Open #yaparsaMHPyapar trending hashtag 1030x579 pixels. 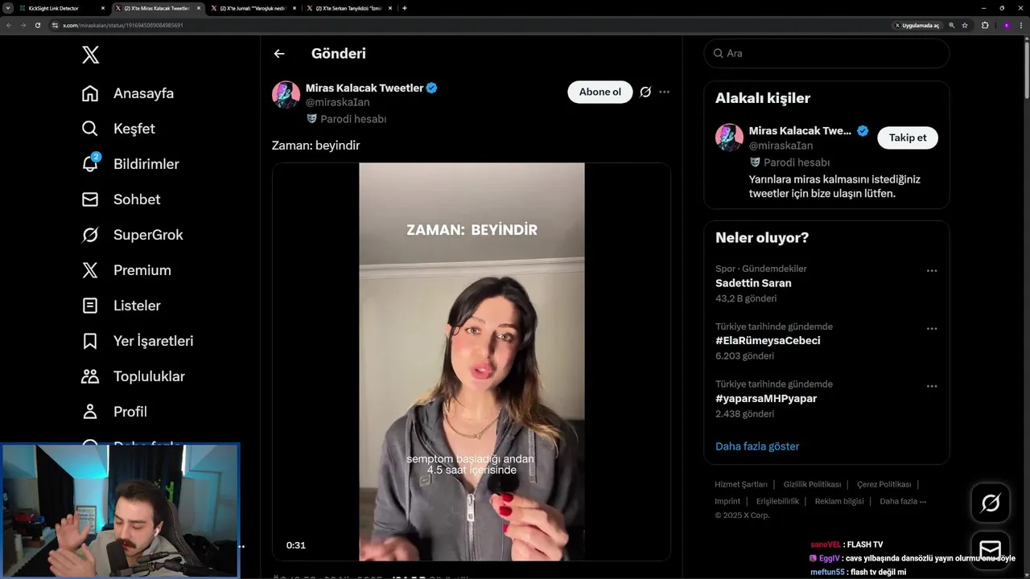tap(766, 399)
